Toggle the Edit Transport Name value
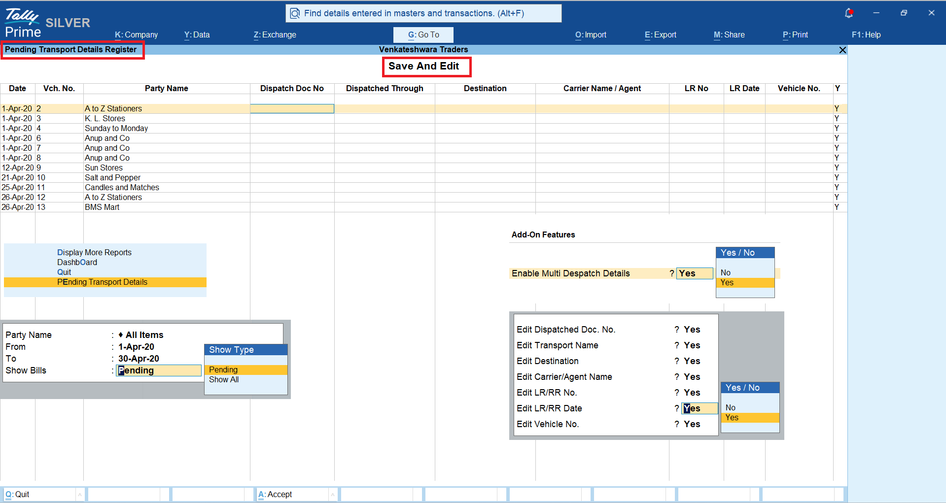946x503 pixels. pyautogui.click(x=692, y=345)
